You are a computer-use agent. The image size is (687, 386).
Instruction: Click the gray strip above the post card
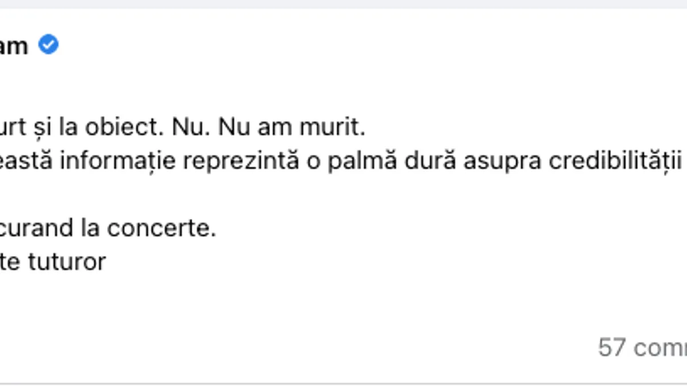tap(343, 4)
